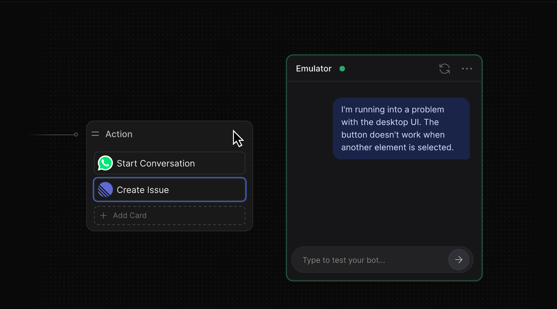Click the green emulator status dot
This screenshot has width=557, height=309.
click(x=342, y=69)
